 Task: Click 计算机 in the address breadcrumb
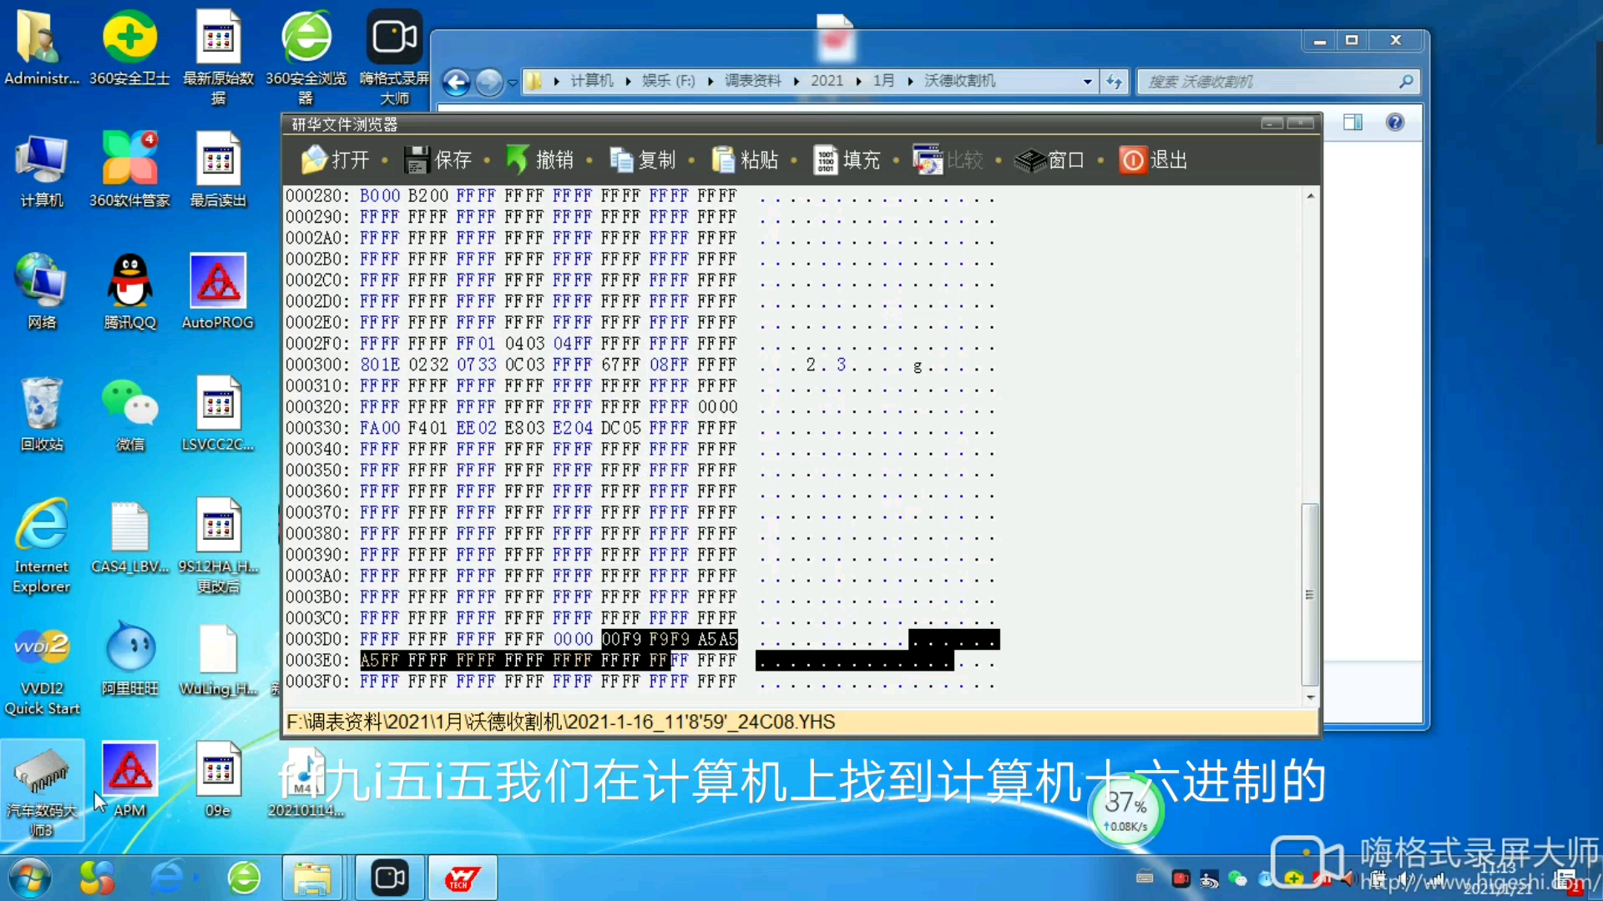click(592, 81)
